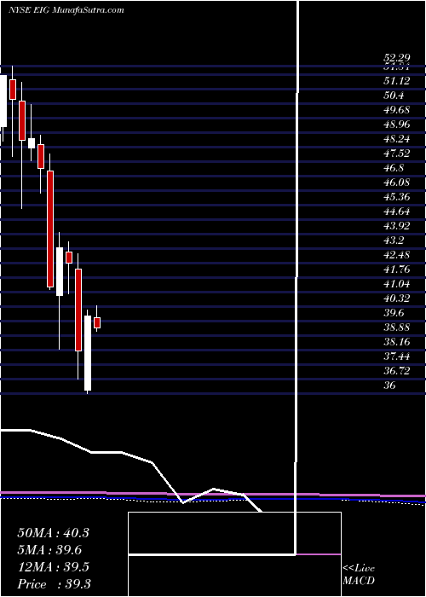Click the 39.6 price label

click(x=394, y=312)
